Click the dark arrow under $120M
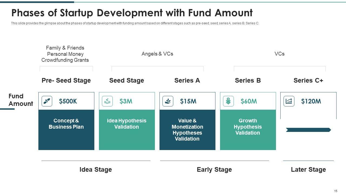 point(308,130)
